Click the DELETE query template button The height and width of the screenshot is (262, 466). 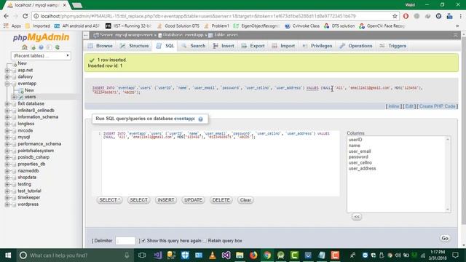coord(221,200)
